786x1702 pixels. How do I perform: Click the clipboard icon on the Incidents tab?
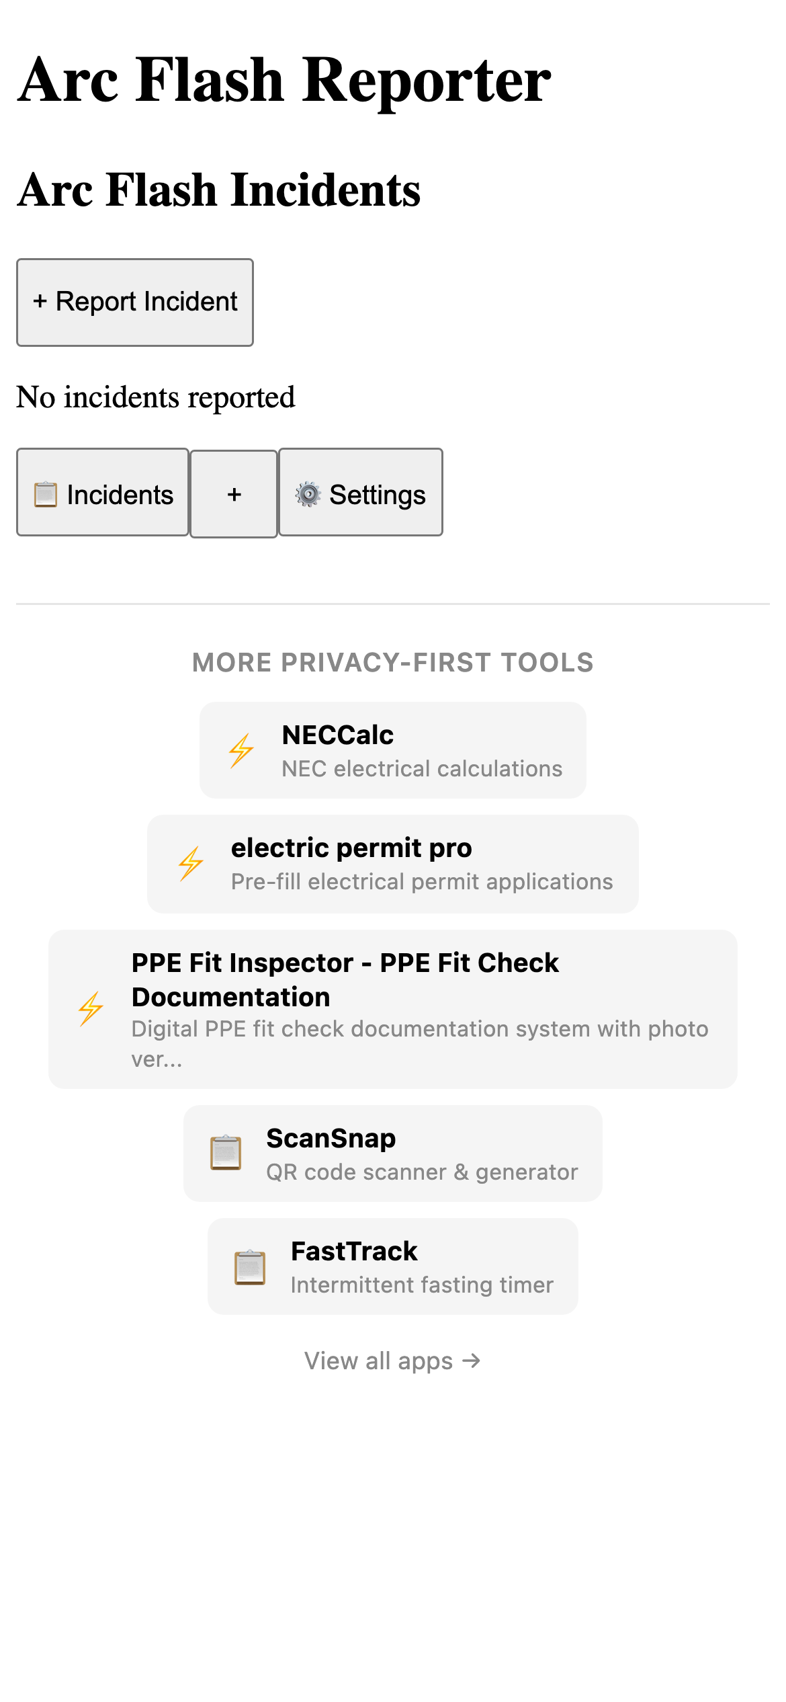pyautogui.click(x=44, y=493)
